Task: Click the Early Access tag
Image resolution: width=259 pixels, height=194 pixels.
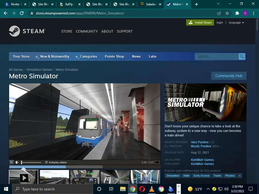Action: (201, 176)
